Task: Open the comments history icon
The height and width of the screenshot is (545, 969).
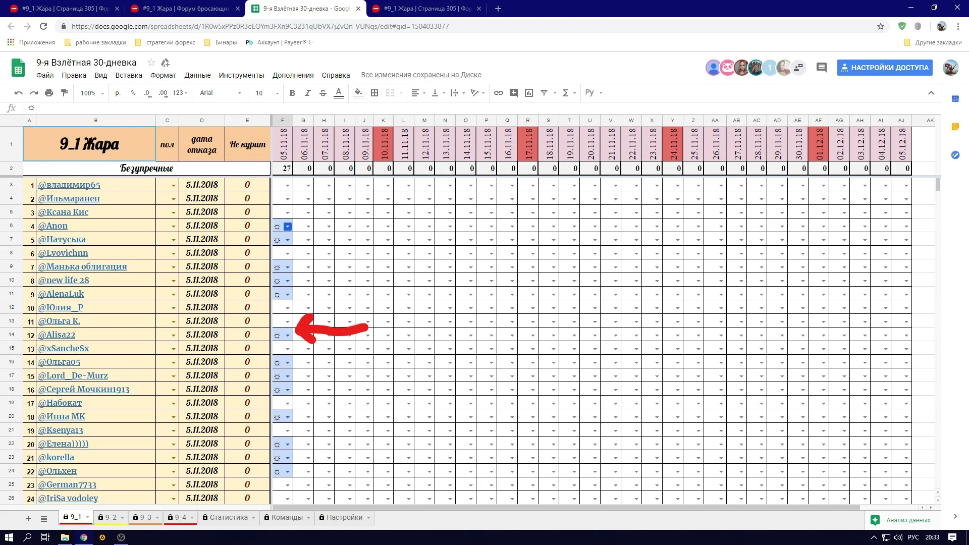Action: (821, 68)
